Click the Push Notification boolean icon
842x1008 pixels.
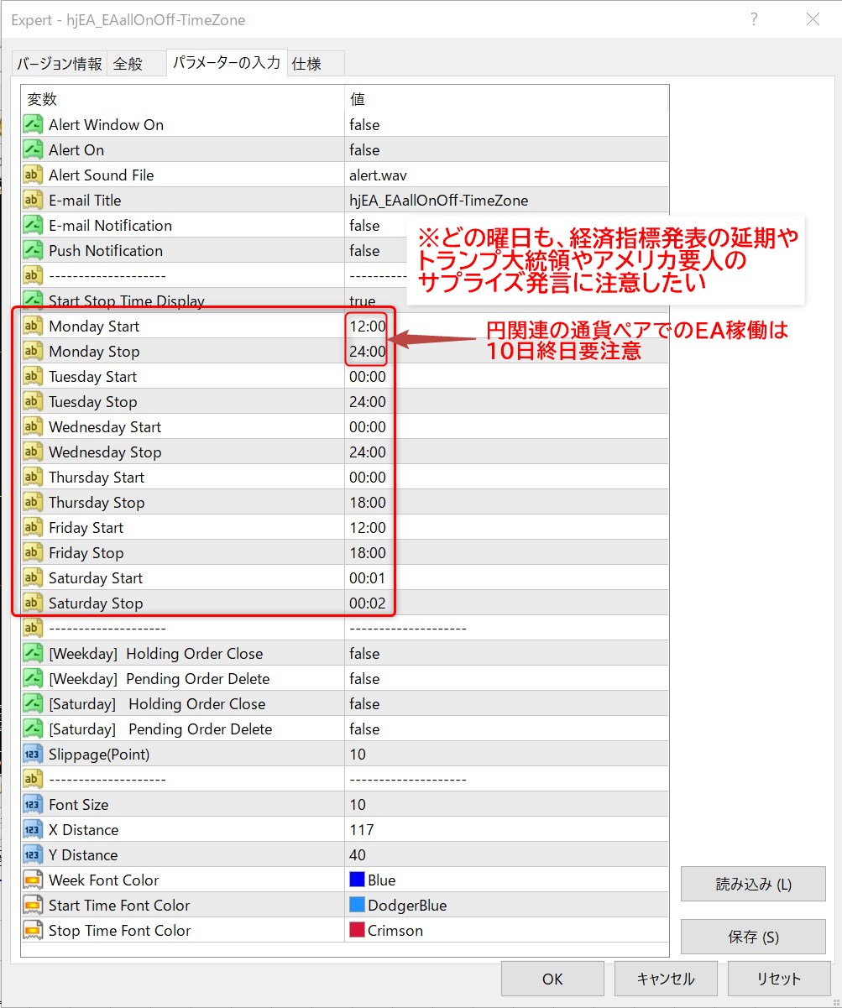tap(33, 251)
